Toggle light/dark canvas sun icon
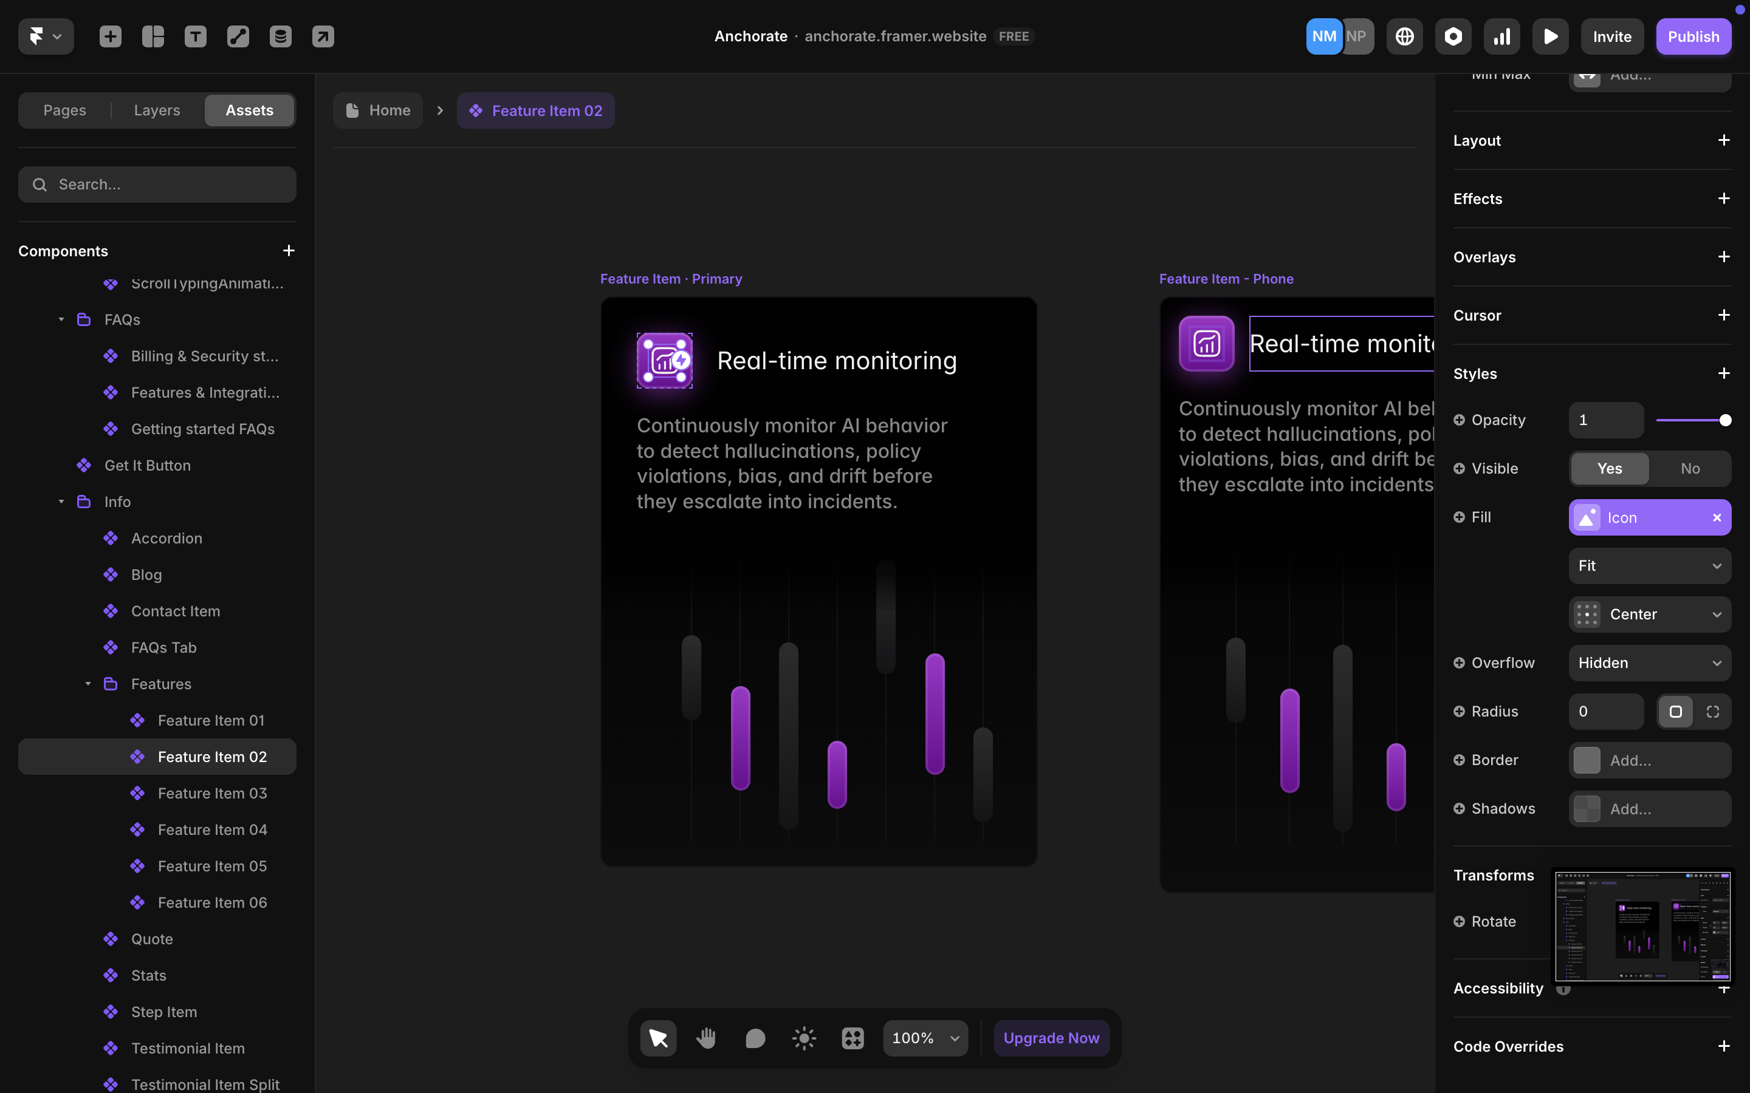The height and width of the screenshot is (1093, 1750). [x=803, y=1038]
